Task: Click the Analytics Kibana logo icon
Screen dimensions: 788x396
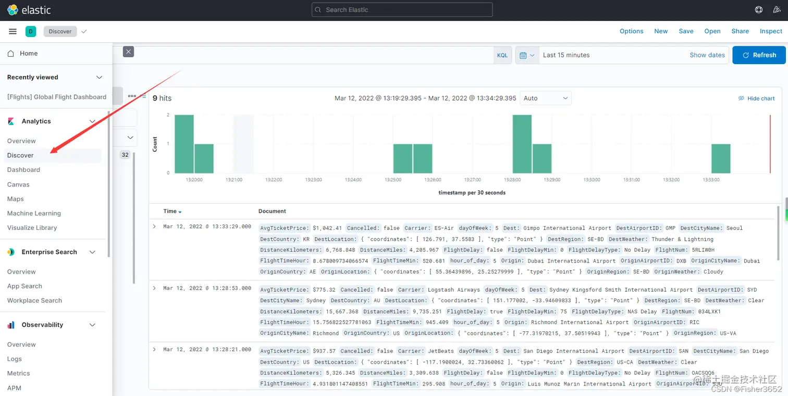Action: pos(11,121)
